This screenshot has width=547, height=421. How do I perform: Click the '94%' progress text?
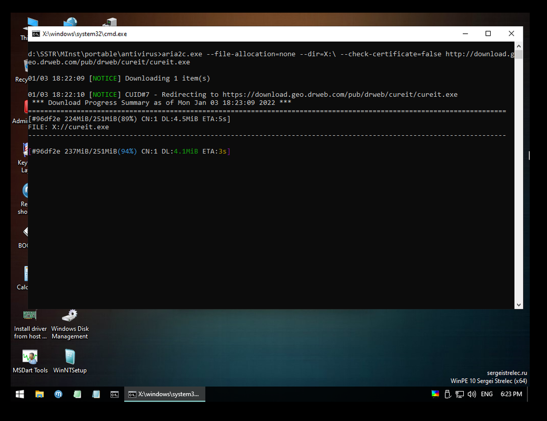(127, 152)
